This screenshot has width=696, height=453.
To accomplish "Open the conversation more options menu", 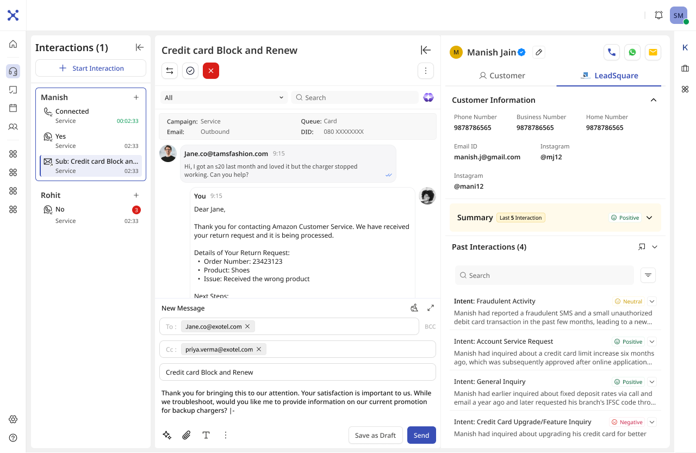I will click(426, 71).
